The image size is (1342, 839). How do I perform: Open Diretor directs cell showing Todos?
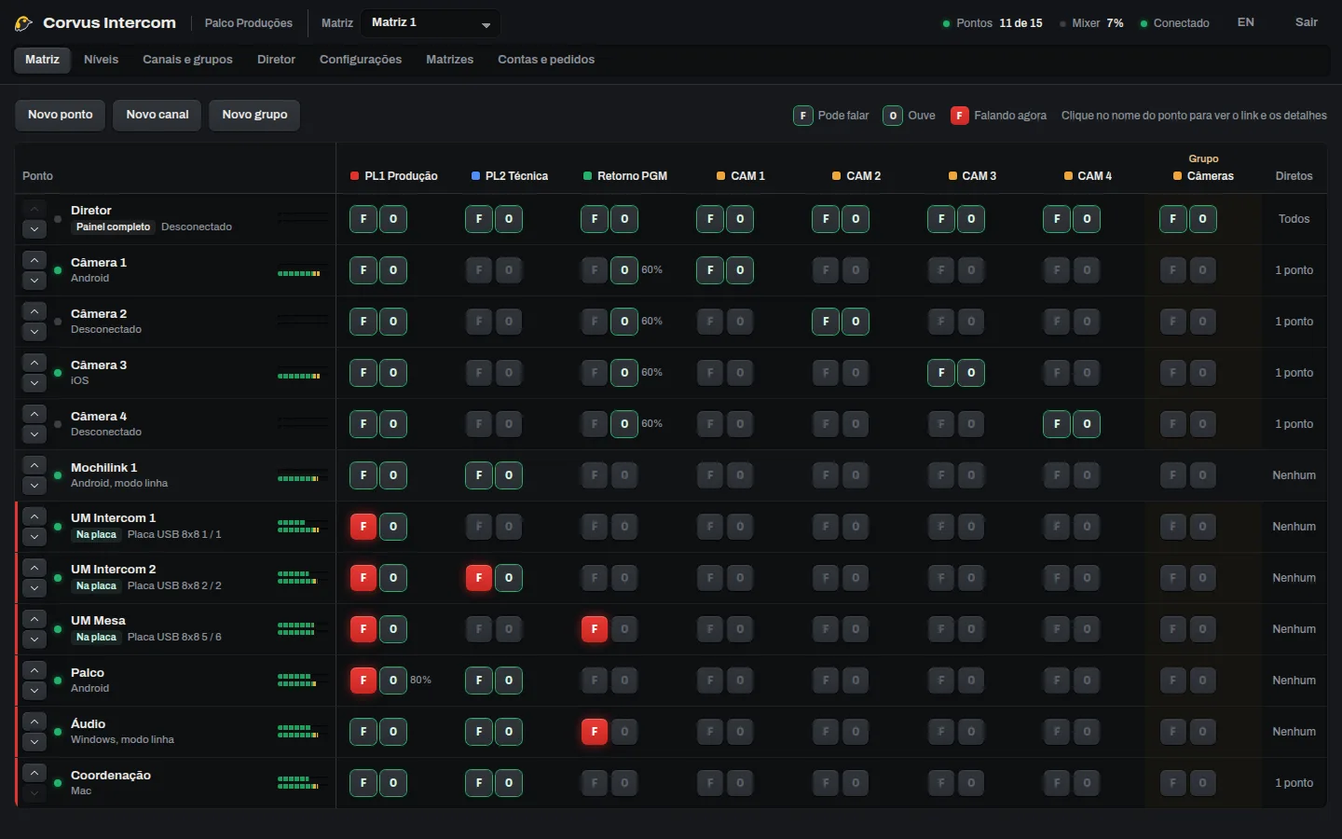[x=1294, y=219]
